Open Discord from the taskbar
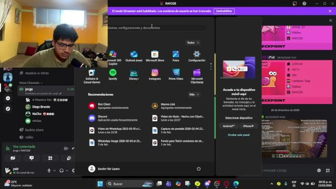The height and width of the screenshot is (189, 336). [207, 184]
